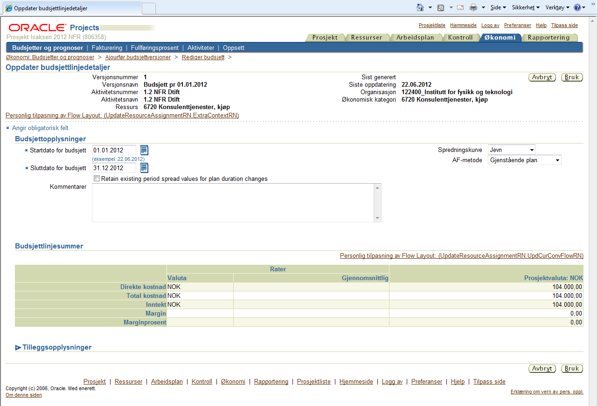The height and width of the screenshot is (406, 597).
Task: Open the Home icon dropdown arrow
Action: 430,7
